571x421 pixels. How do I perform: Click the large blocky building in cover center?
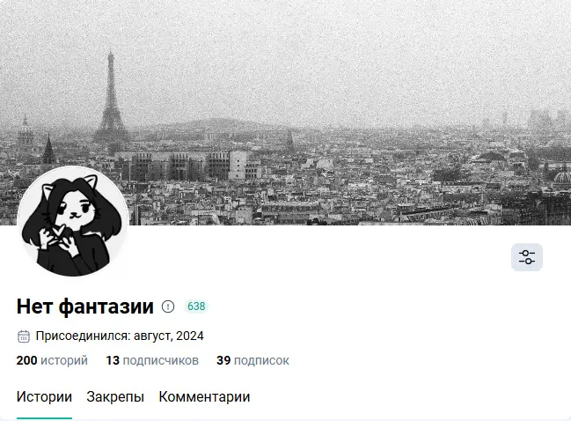pyautogui.click(x=189, y=166)
